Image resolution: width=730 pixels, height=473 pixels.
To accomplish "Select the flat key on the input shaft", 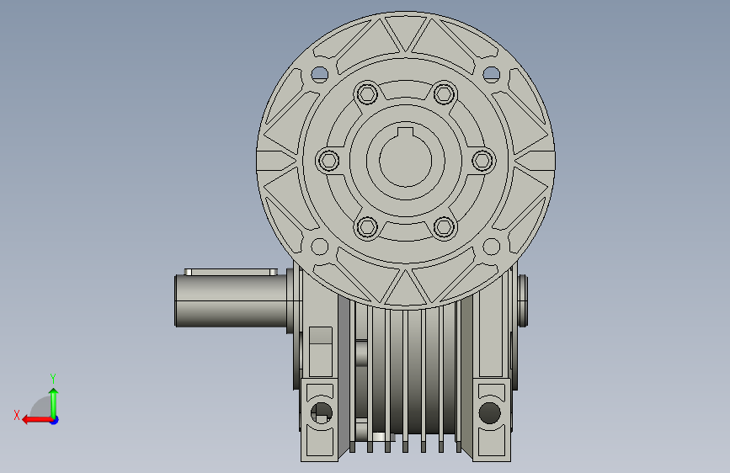I will 231,272.
